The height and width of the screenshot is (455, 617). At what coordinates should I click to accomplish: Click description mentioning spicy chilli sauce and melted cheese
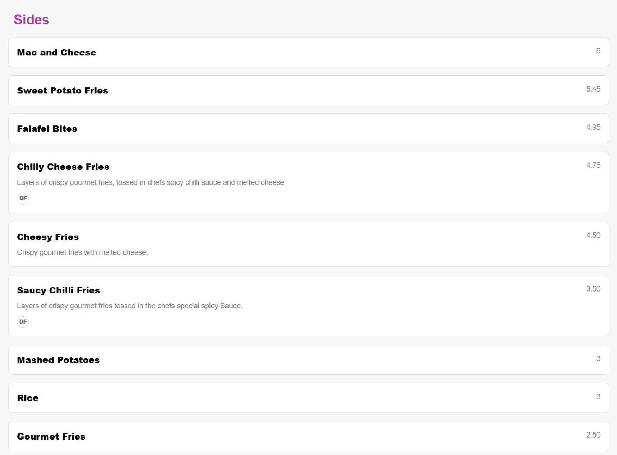[151, 182]
